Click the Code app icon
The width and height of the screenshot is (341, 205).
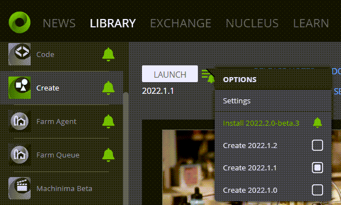(x=20, y=54)
